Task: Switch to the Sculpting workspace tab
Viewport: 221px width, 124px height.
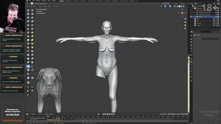Action: pos(75,1)
